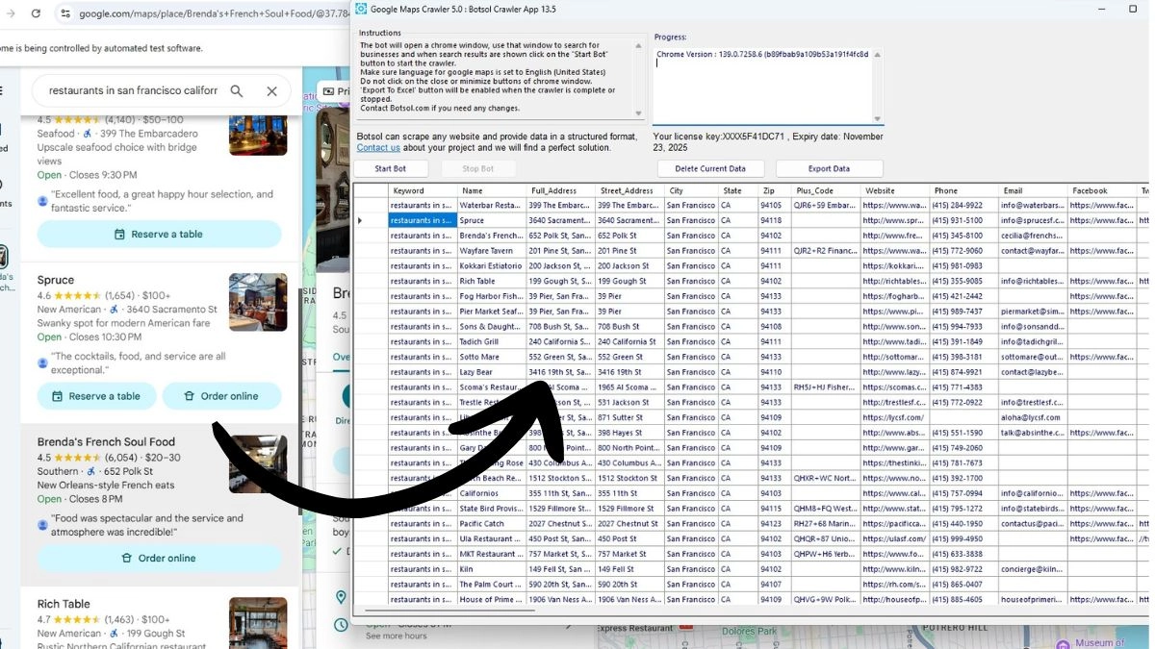
Task: Click the Google Maps search input field
Action: 133,90
